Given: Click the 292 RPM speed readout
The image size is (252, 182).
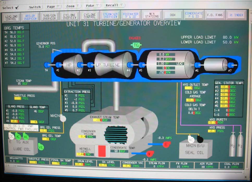Looking at the screenshot, I should click(166, 72).
